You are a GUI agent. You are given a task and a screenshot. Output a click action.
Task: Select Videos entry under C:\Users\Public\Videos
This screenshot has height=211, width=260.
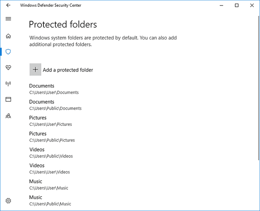click(51, 153)
